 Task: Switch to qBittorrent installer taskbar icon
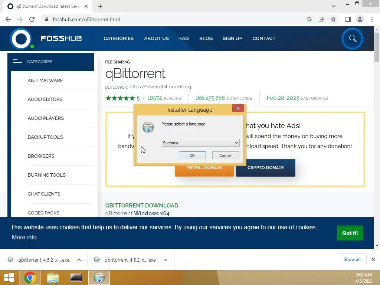tap(99, 278)
